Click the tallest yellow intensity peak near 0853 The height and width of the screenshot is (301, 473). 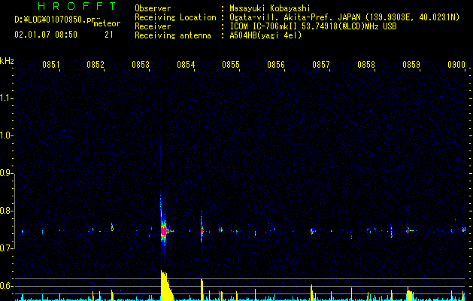(x=165, y=285)
